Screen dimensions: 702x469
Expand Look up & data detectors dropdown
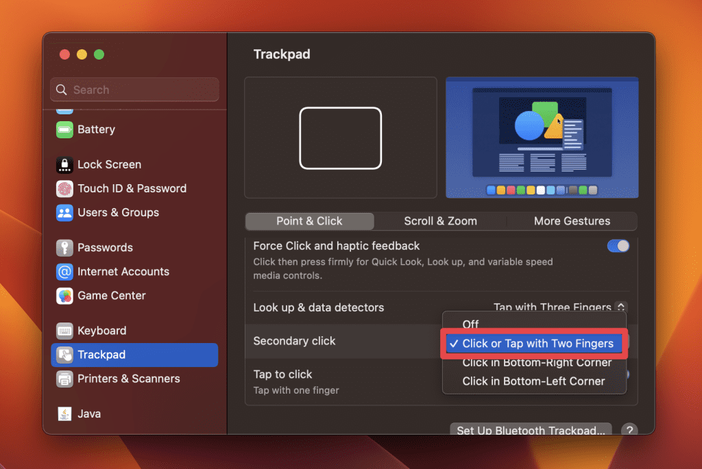(620, 307)
